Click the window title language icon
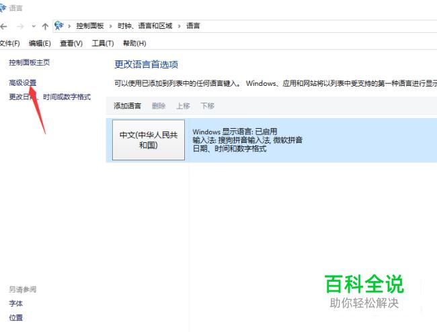This screenshot has height=332, width=437. coord(3,8)
